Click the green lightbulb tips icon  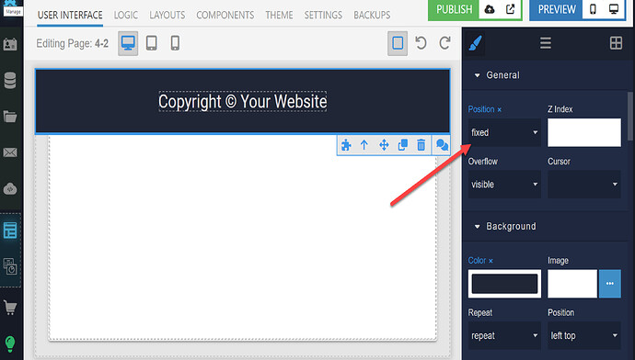(10, 344)
